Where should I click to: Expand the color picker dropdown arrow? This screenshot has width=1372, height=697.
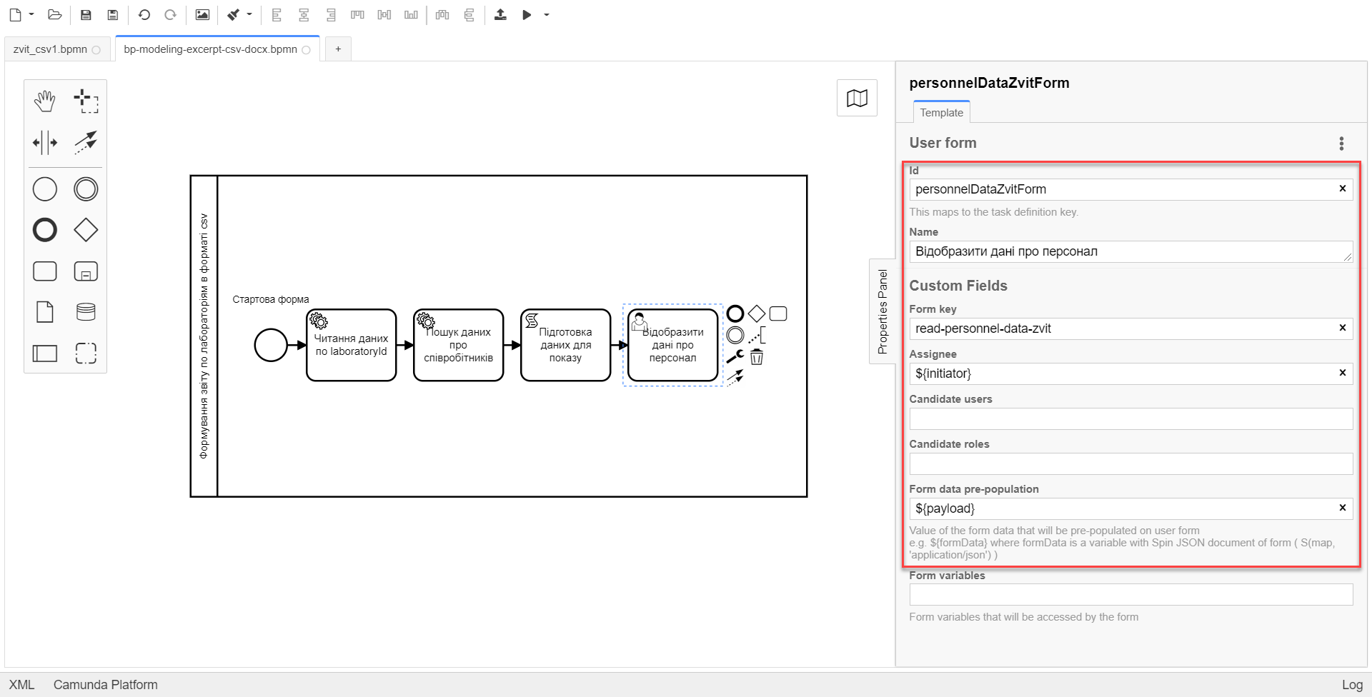coord(249,14)
